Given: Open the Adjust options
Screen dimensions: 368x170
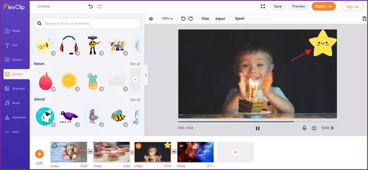Looking at the screenshot, I should pyautogui.click(x=220, y=19).
